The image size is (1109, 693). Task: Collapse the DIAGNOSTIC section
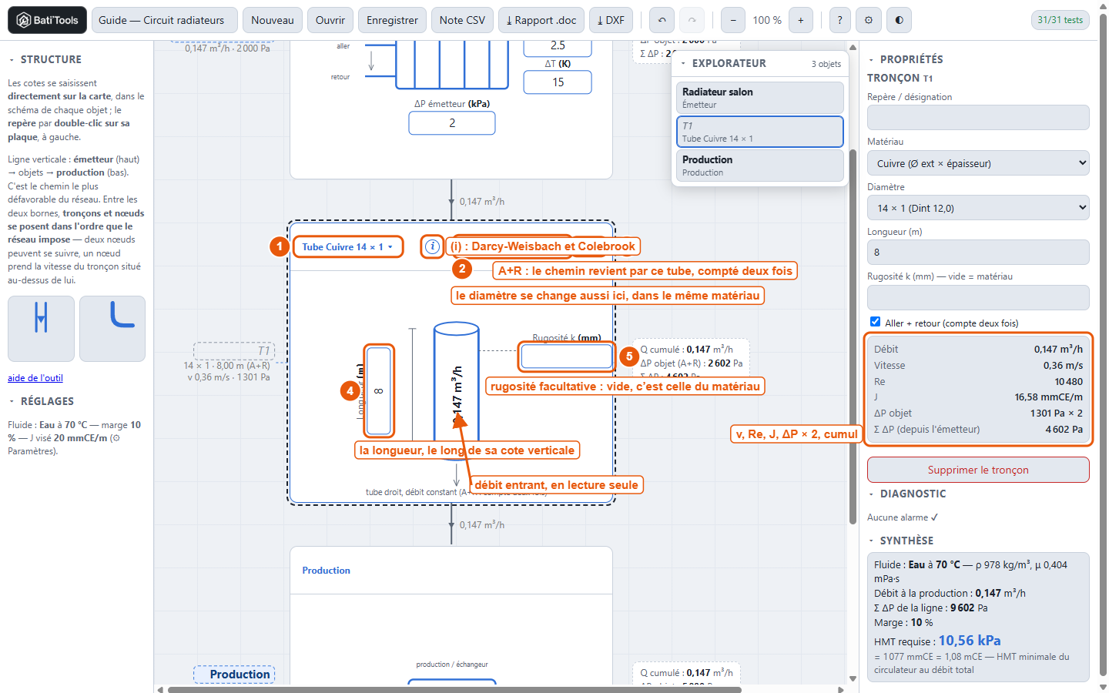pos(906,494)
